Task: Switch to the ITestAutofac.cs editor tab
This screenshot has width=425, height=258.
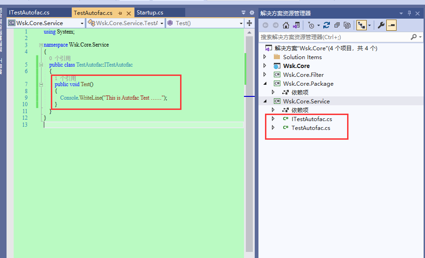Action: [x=29, y=13]
